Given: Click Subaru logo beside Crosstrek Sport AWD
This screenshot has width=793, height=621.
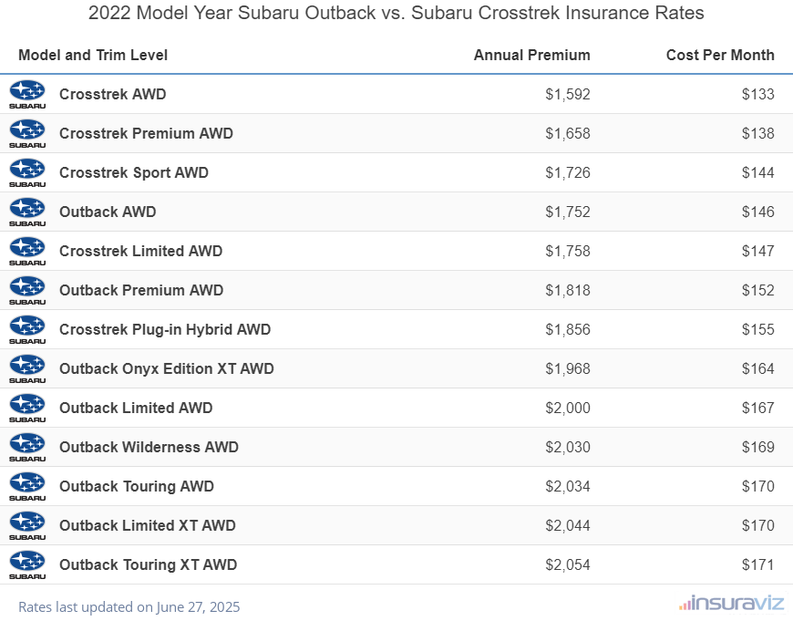Looking at the screenshot, I should 27,173.
